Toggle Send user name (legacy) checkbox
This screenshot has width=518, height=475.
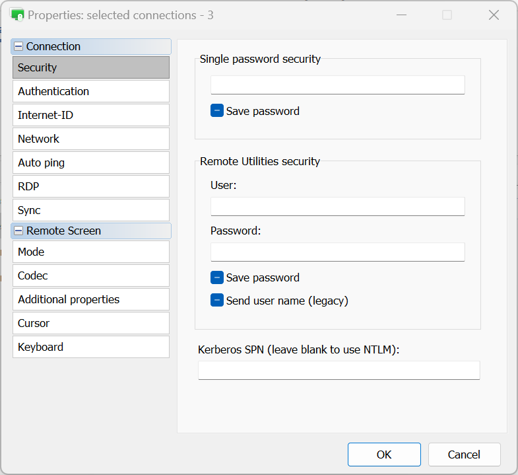coord(217,301)
